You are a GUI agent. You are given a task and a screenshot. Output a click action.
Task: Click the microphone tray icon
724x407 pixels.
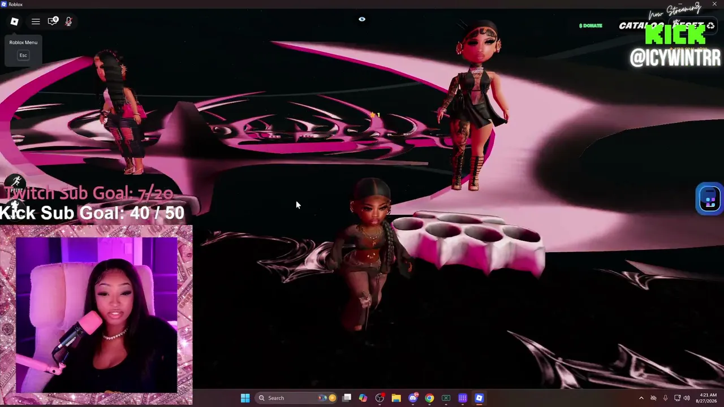(x=665, y=398)
